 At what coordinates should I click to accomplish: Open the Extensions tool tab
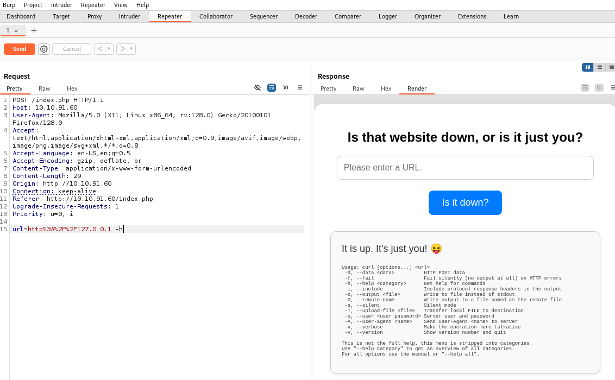tap(472, 16)
